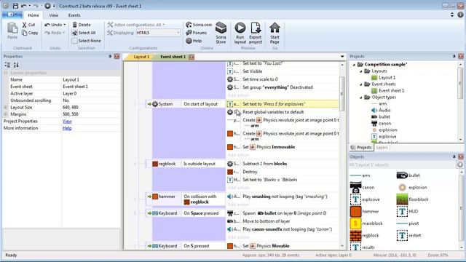Select the floorblock object in Objects panel
The height and width of the screenshot is (262, 466).
[413, 199]
